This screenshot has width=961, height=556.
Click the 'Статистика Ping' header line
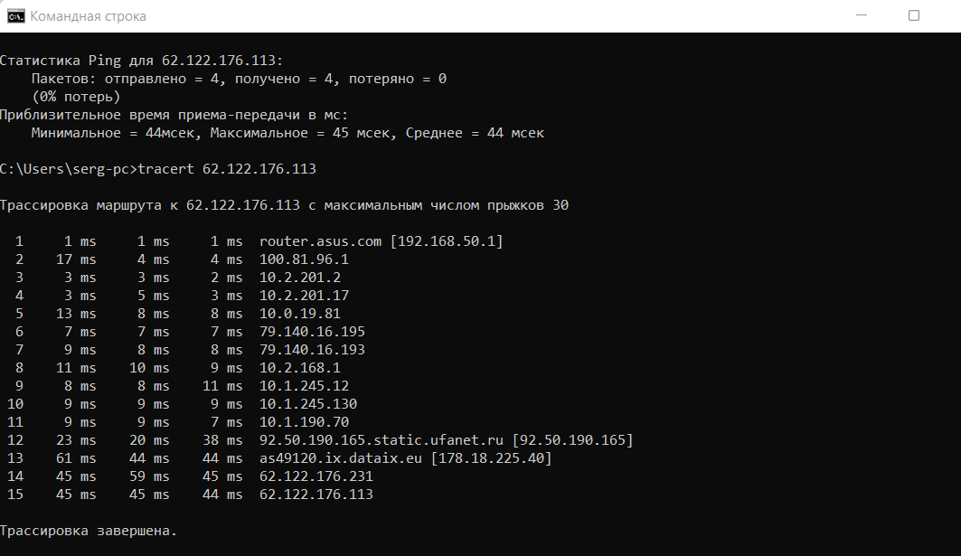[141, 61]
